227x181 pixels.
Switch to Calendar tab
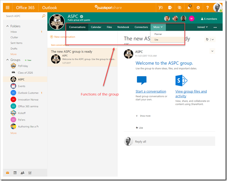(96, 27)
